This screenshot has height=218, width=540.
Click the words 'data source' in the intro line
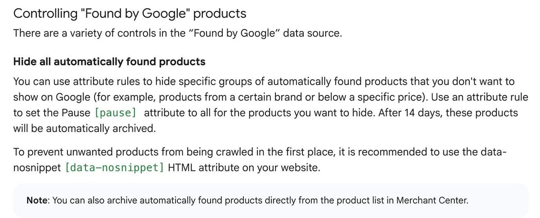312,33
